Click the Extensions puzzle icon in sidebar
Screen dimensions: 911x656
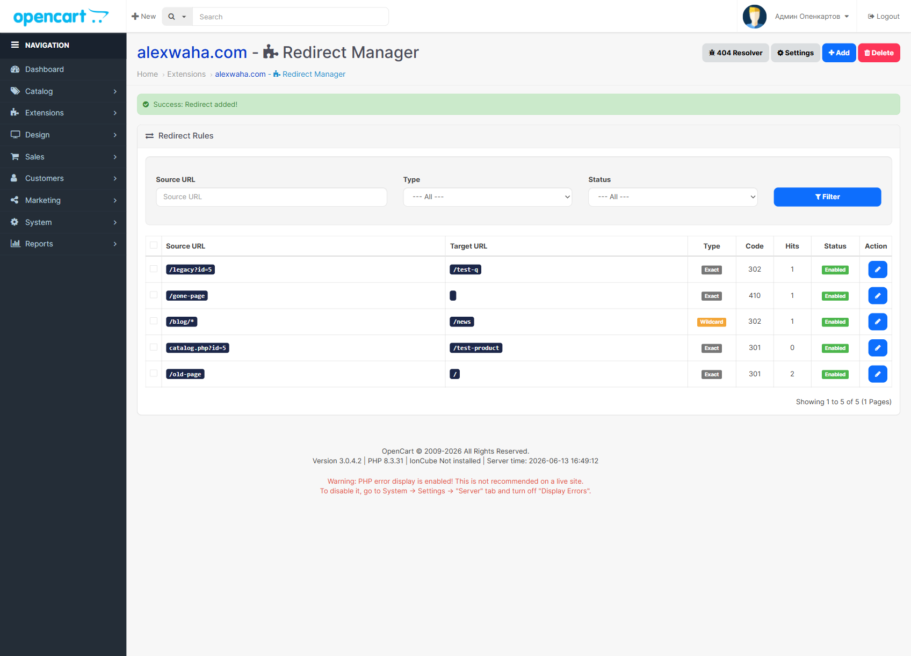(15, 113)
